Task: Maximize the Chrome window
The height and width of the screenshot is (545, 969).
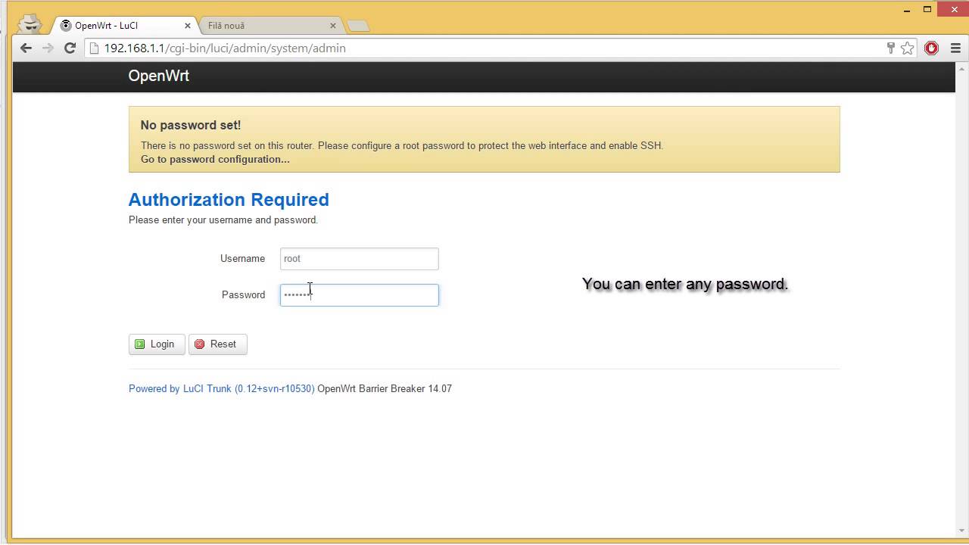Action: (927, 9)
